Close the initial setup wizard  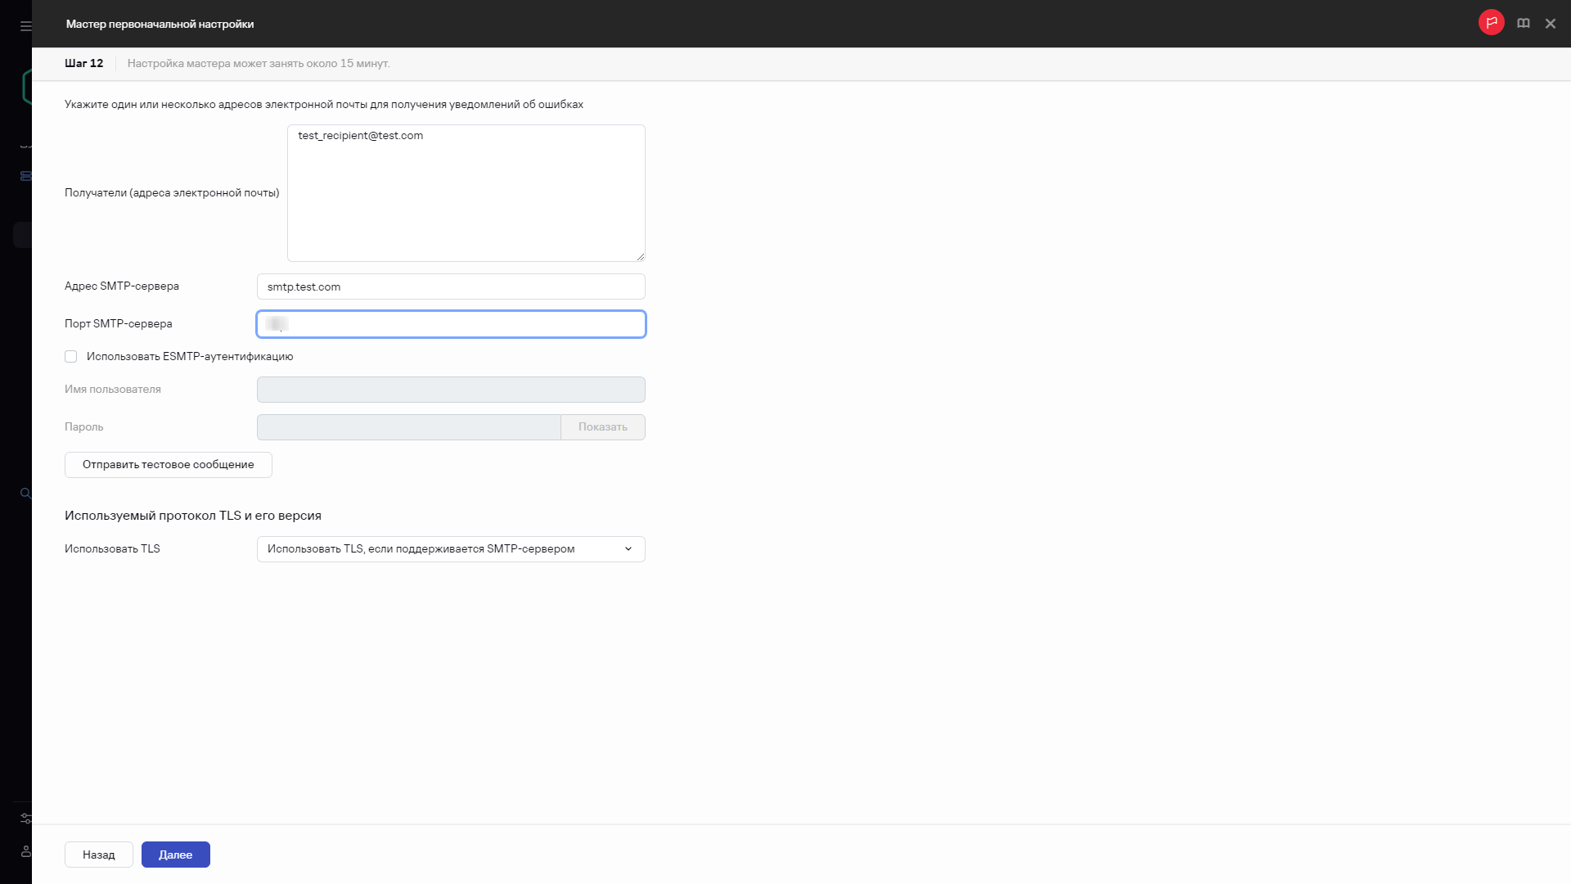point(1550,24)
